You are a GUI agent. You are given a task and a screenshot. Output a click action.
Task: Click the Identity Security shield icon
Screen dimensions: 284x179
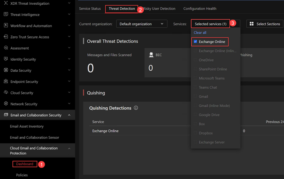6,59
